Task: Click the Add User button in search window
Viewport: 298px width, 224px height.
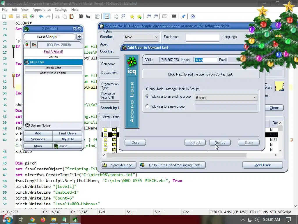Action: pyautogui.click(x=263, y=165)
